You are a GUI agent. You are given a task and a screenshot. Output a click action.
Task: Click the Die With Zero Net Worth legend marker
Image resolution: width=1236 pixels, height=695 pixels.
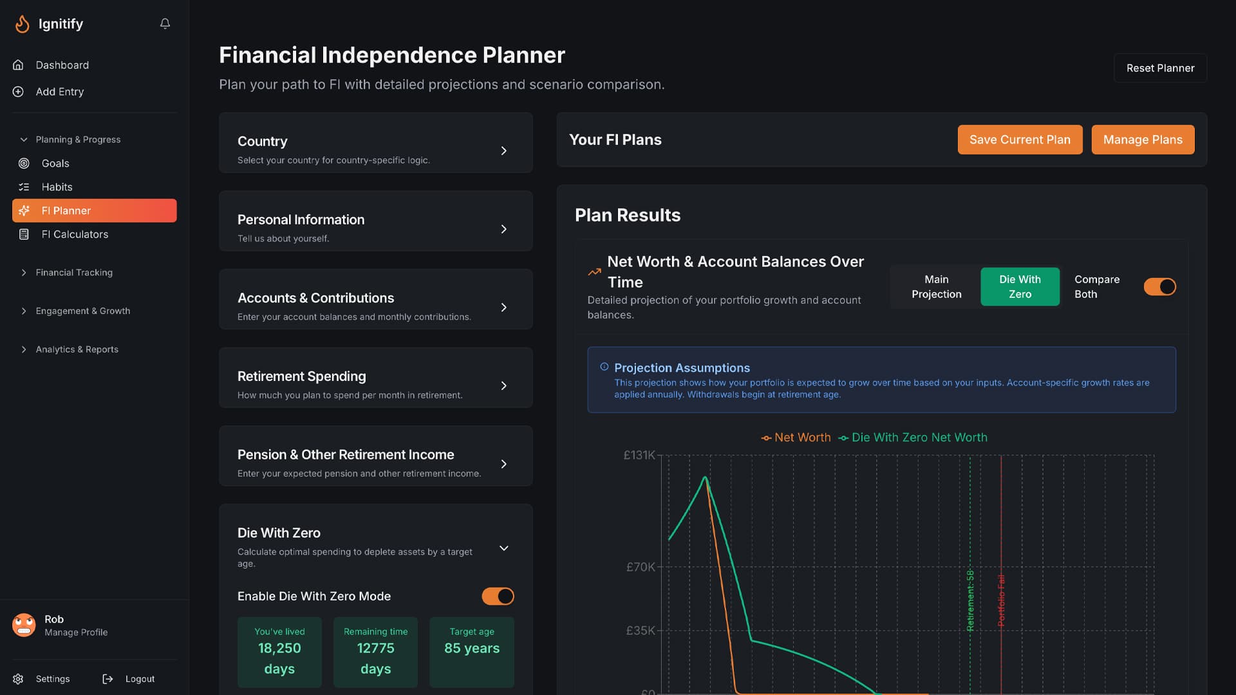tap(843, 438)
